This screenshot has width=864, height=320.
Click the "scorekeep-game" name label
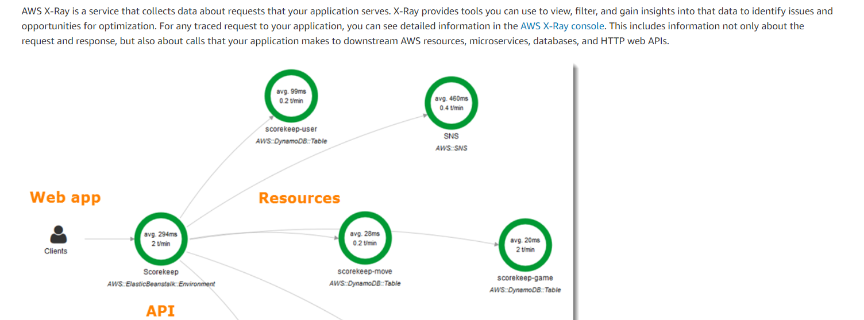click(x=525, y=278)
